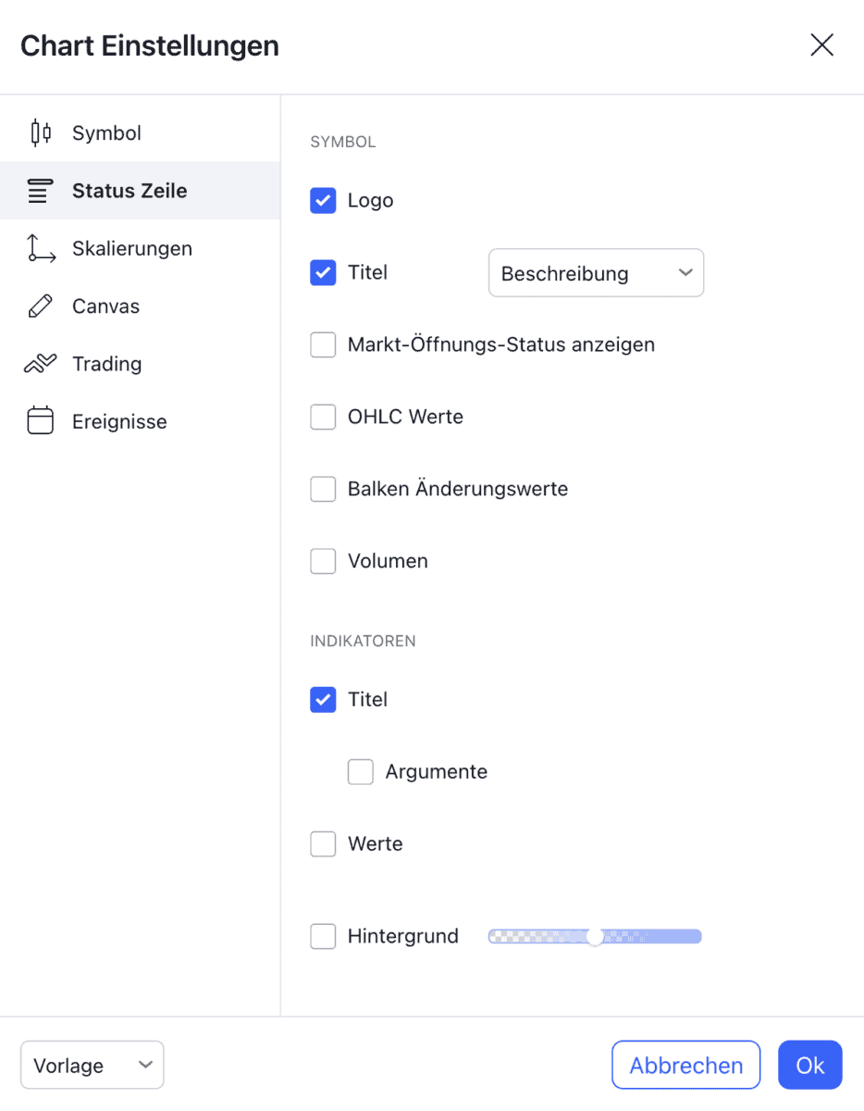Enable the Balken Änderungswerte option
Image resolution: width=864 pixels, height=1111 pixels.
coord(323,489)
